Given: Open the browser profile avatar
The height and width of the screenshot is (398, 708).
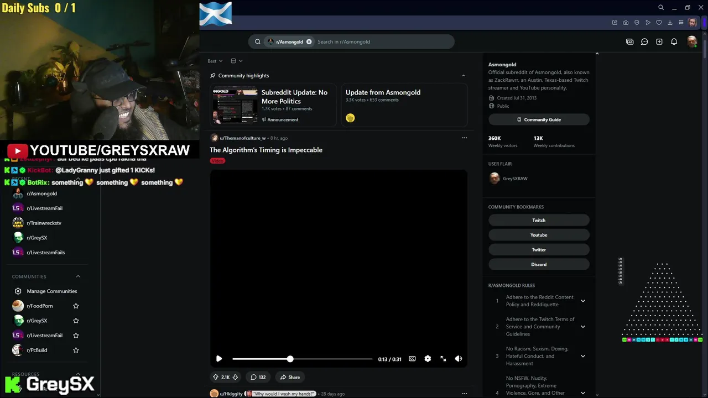Looking at the screenshot, I should coord(693,23).
